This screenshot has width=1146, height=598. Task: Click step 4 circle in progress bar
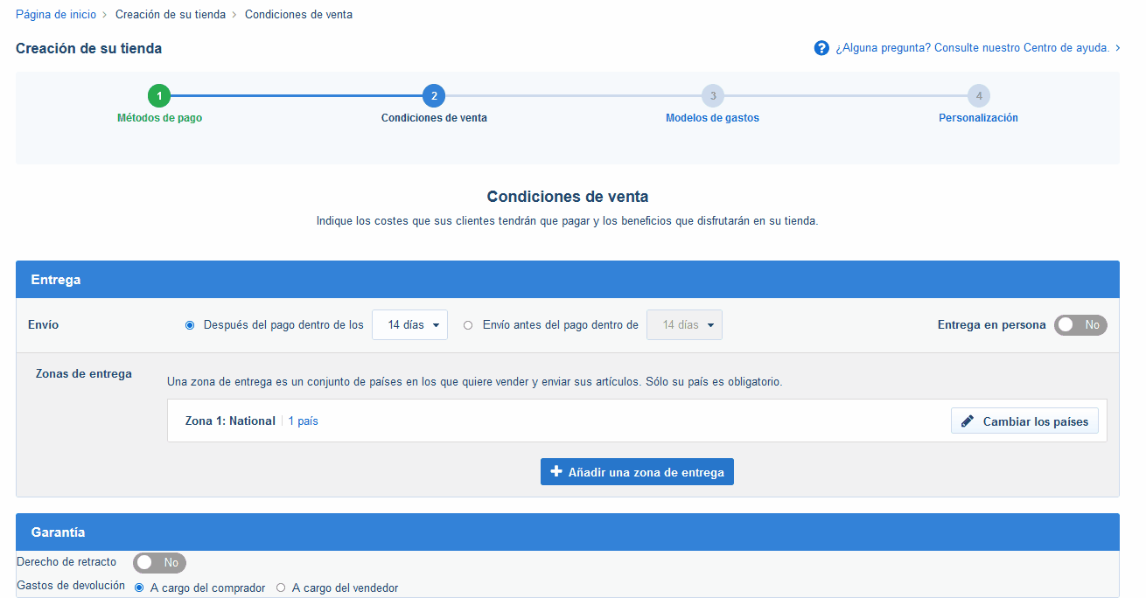click(979, 96)
